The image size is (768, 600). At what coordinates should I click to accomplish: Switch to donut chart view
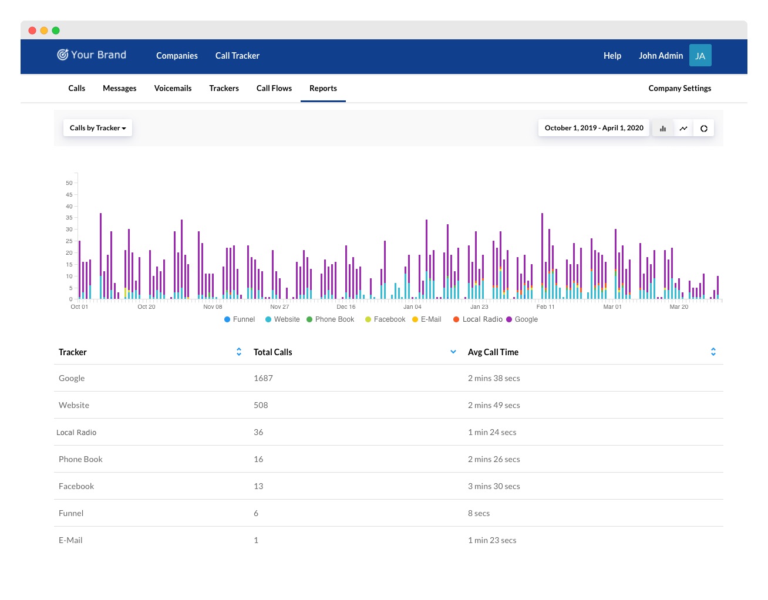[703, 129]
